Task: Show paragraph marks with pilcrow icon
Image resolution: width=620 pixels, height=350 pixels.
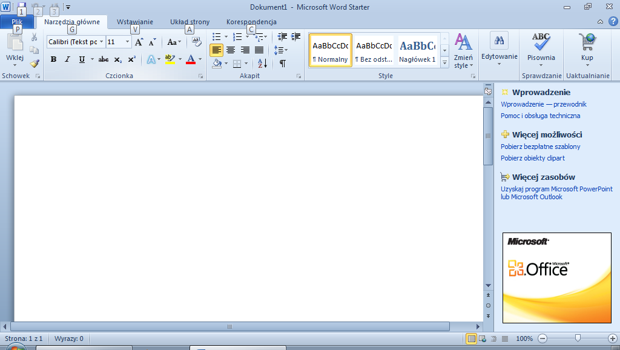Action: pos(282,63)
